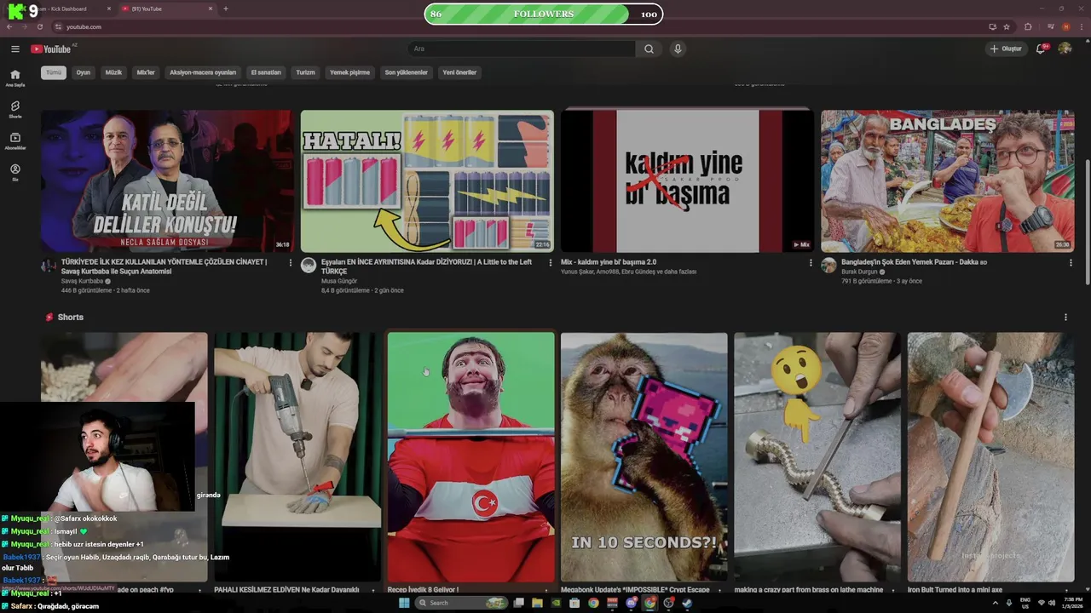Click the Windows taskbar Search box
Viewport: 1091px width, 613px height.
(461, 603)
